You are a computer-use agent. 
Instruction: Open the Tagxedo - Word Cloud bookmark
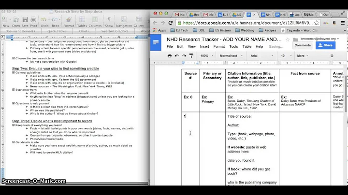pos(299,30)
